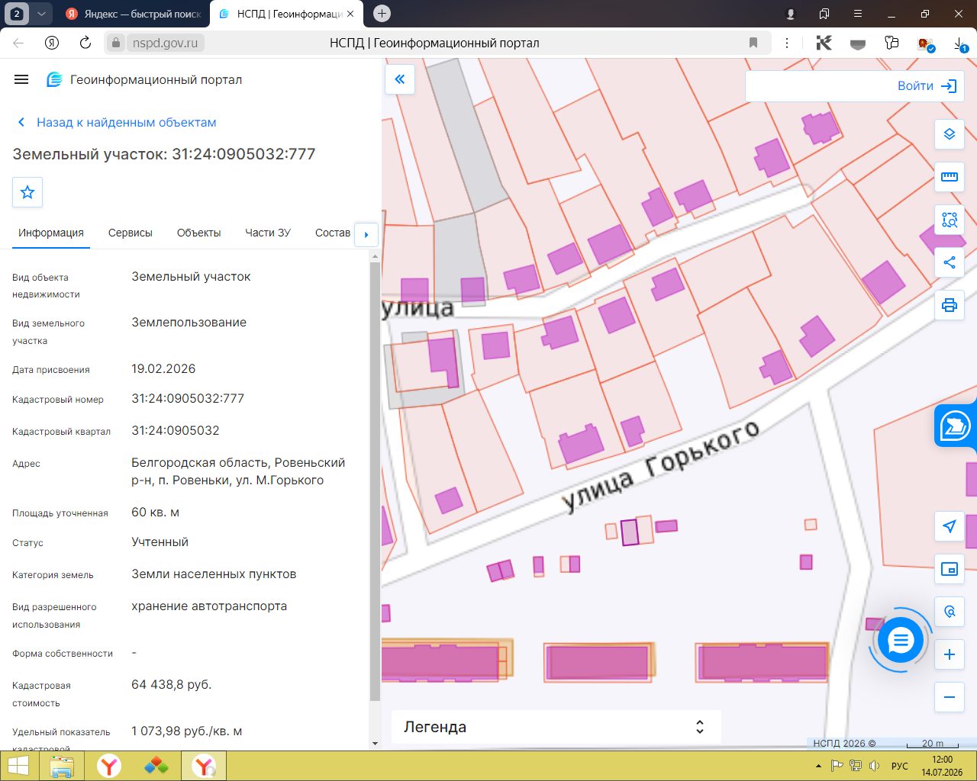Open the browser main menu

pyautogui.click(x=858, y=14)
